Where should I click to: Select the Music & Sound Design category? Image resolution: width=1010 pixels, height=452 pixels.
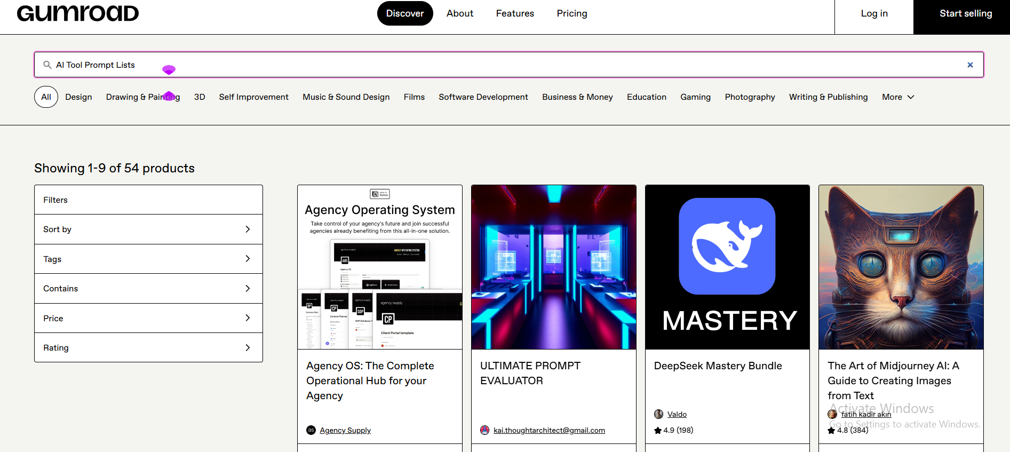(x=346, y=97)
